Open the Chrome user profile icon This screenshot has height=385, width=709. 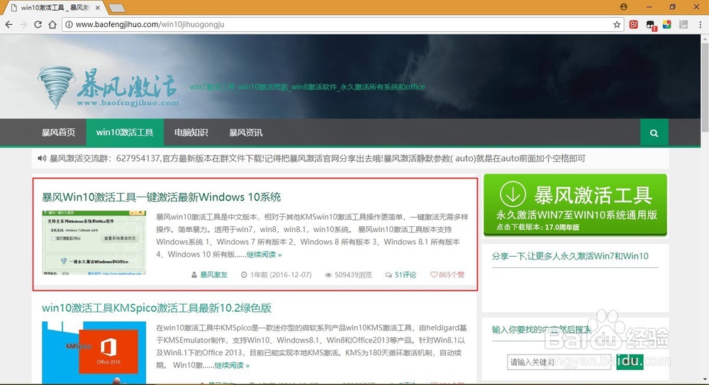(x=624, y=7)
